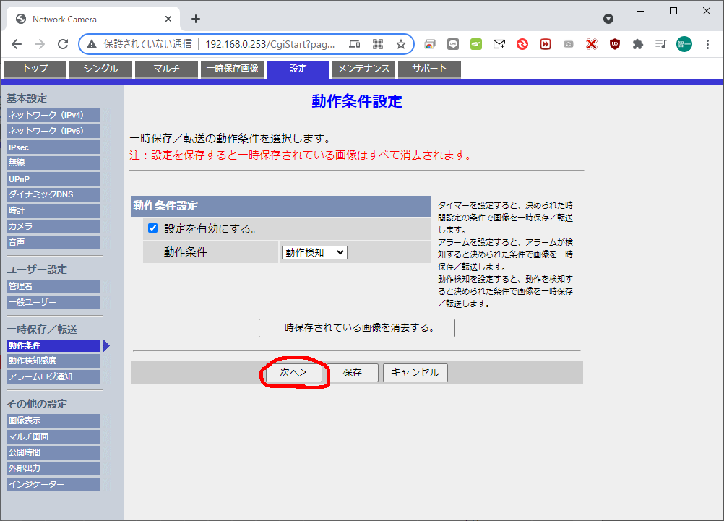Open the media control playlist icon
The height and width of the screenshot is (521, 724).
(660, 44)
